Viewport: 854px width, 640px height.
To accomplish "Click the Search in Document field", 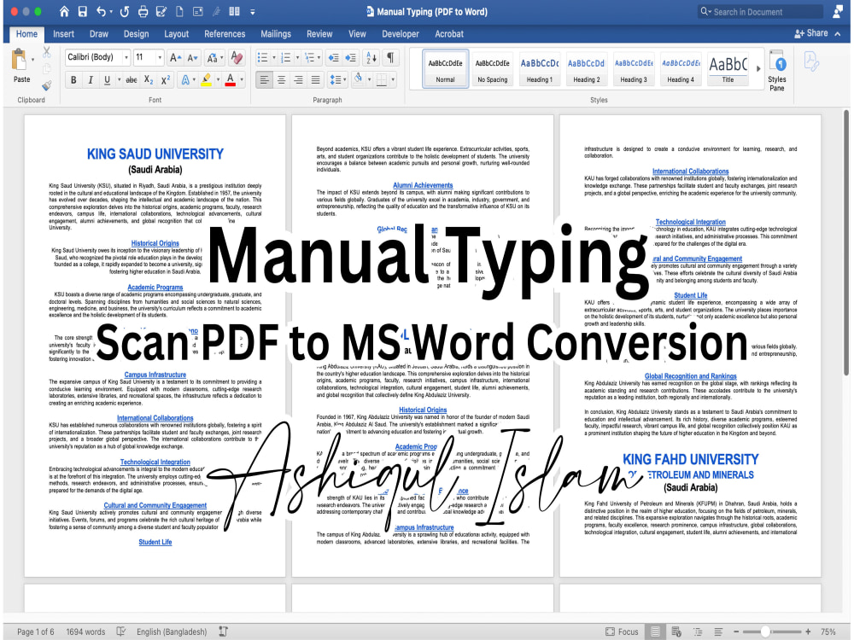I will pos(760,11).
